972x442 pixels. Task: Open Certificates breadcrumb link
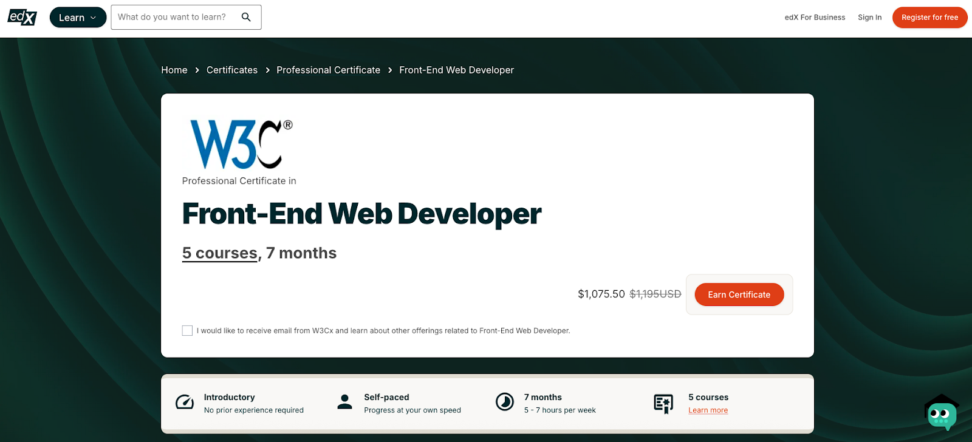232,70
